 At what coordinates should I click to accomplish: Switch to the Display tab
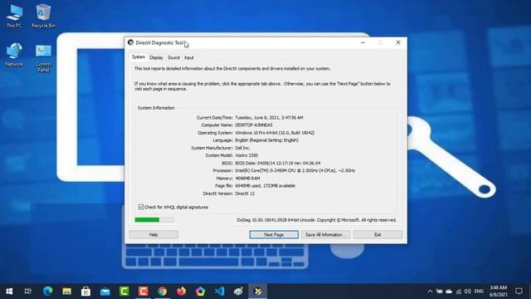(x=157, y=57)
